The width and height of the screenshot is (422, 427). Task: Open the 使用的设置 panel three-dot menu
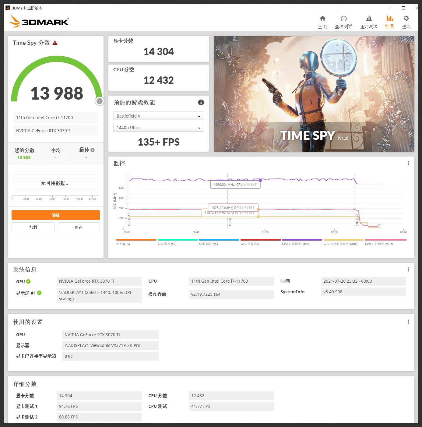pos(408,322)
